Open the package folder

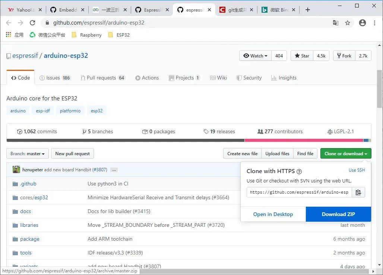tap(29, 239)
